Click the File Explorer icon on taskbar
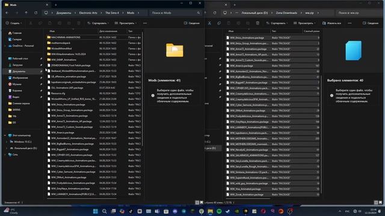Viewport: 385px width, 216px height. coord(210,211)
